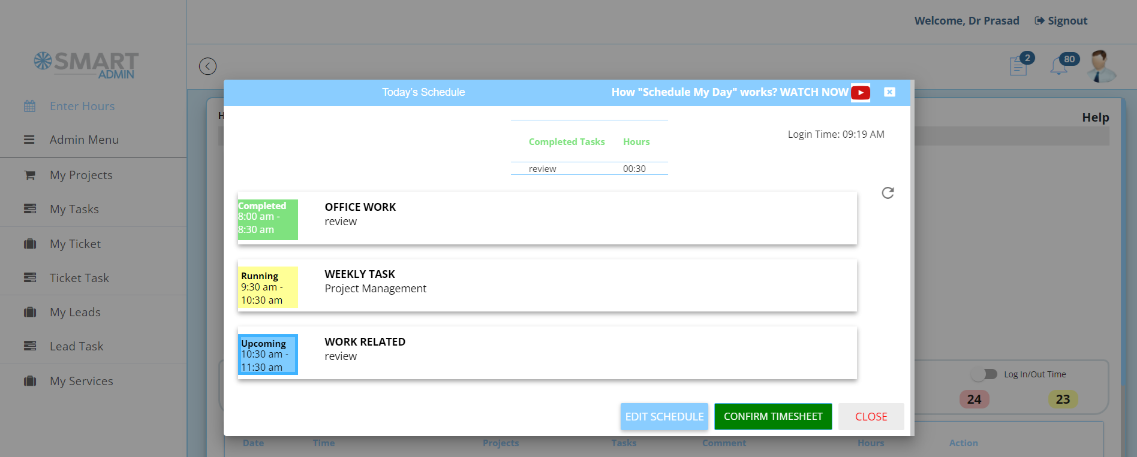Image resolution: width=1137 pixels, height=457 pixels.
Task: Click the refresh schedule icon
Action: tap(888, 193)
